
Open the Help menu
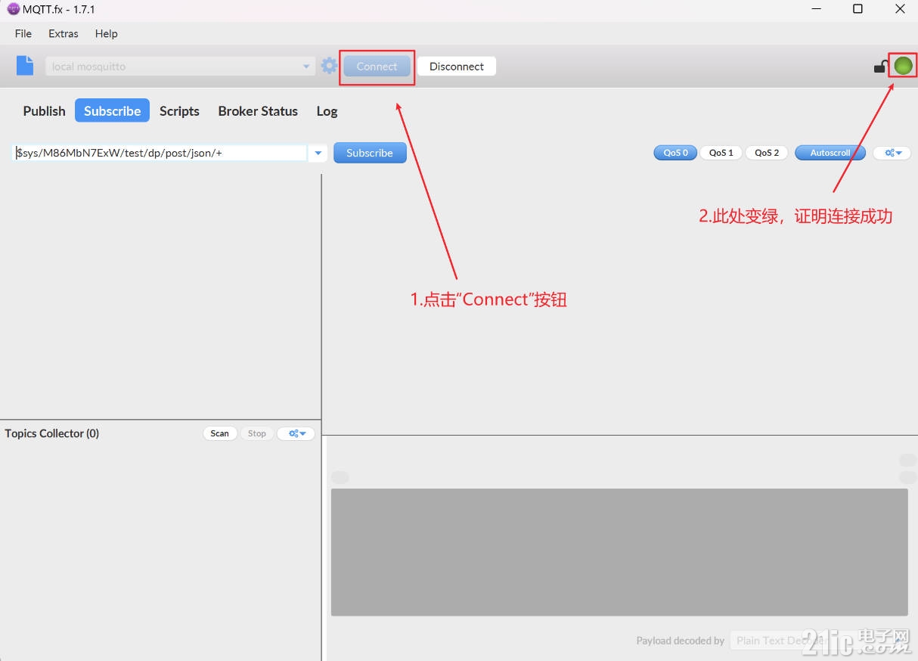tap(107, 33)
